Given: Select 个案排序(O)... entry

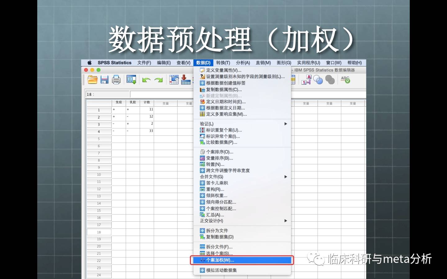Looking at the screenshot, I should (242, 152).
